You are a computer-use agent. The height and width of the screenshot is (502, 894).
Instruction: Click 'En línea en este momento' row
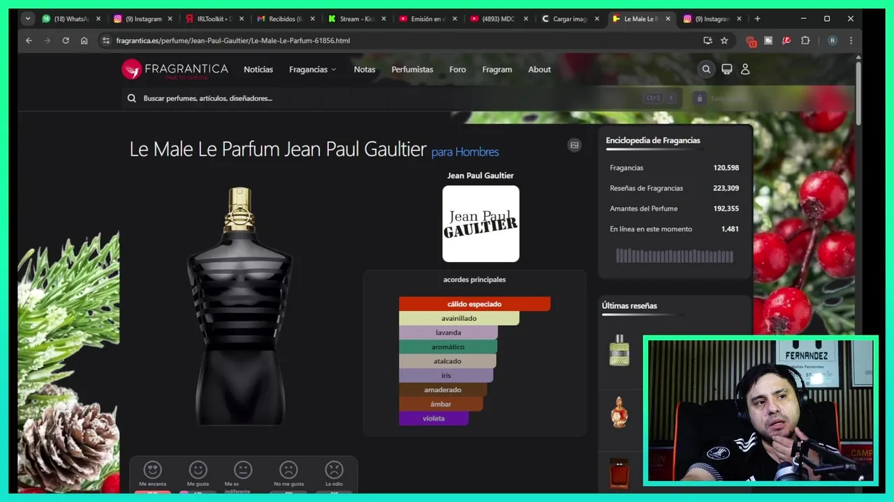point(674,229)
